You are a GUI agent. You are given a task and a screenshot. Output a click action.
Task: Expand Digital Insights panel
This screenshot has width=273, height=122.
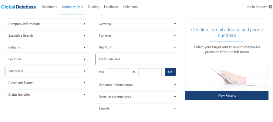click(x=46, y=94)
